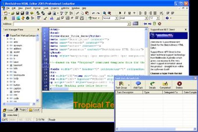Screen dimensions: 198x132
Task: Select the caption tag in tree
Action: [17, 88]
